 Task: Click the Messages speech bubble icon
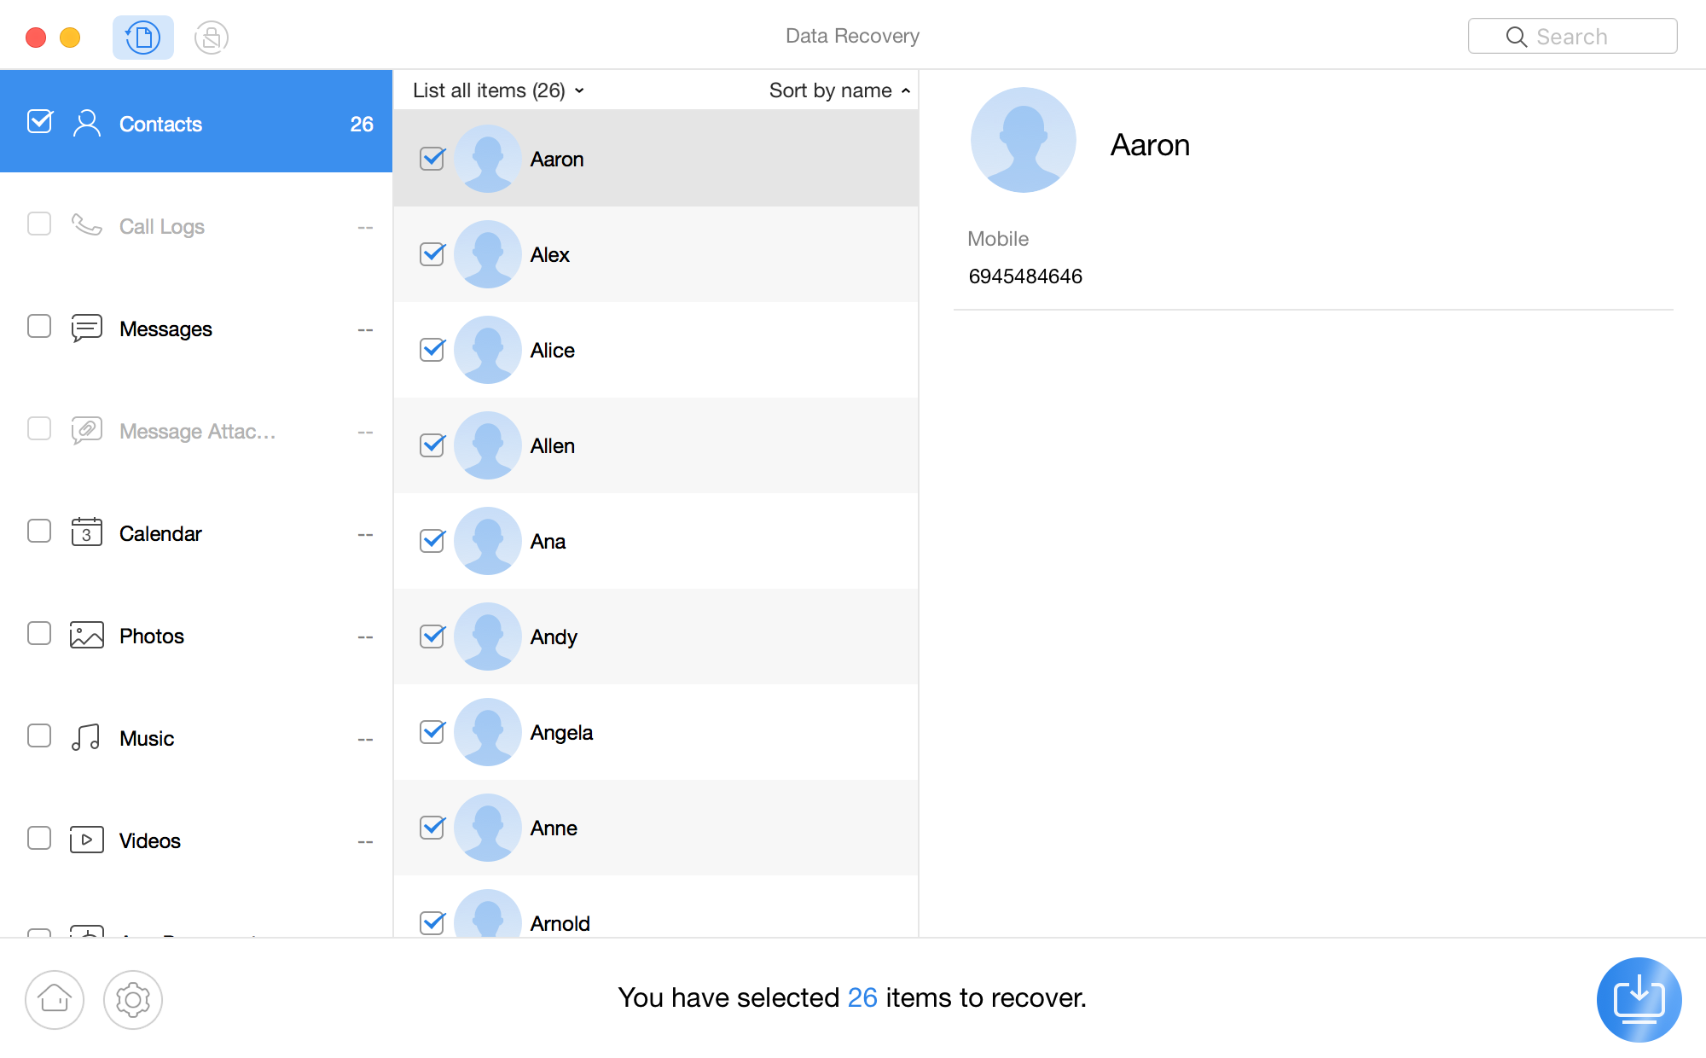click(x=86, y=328)
